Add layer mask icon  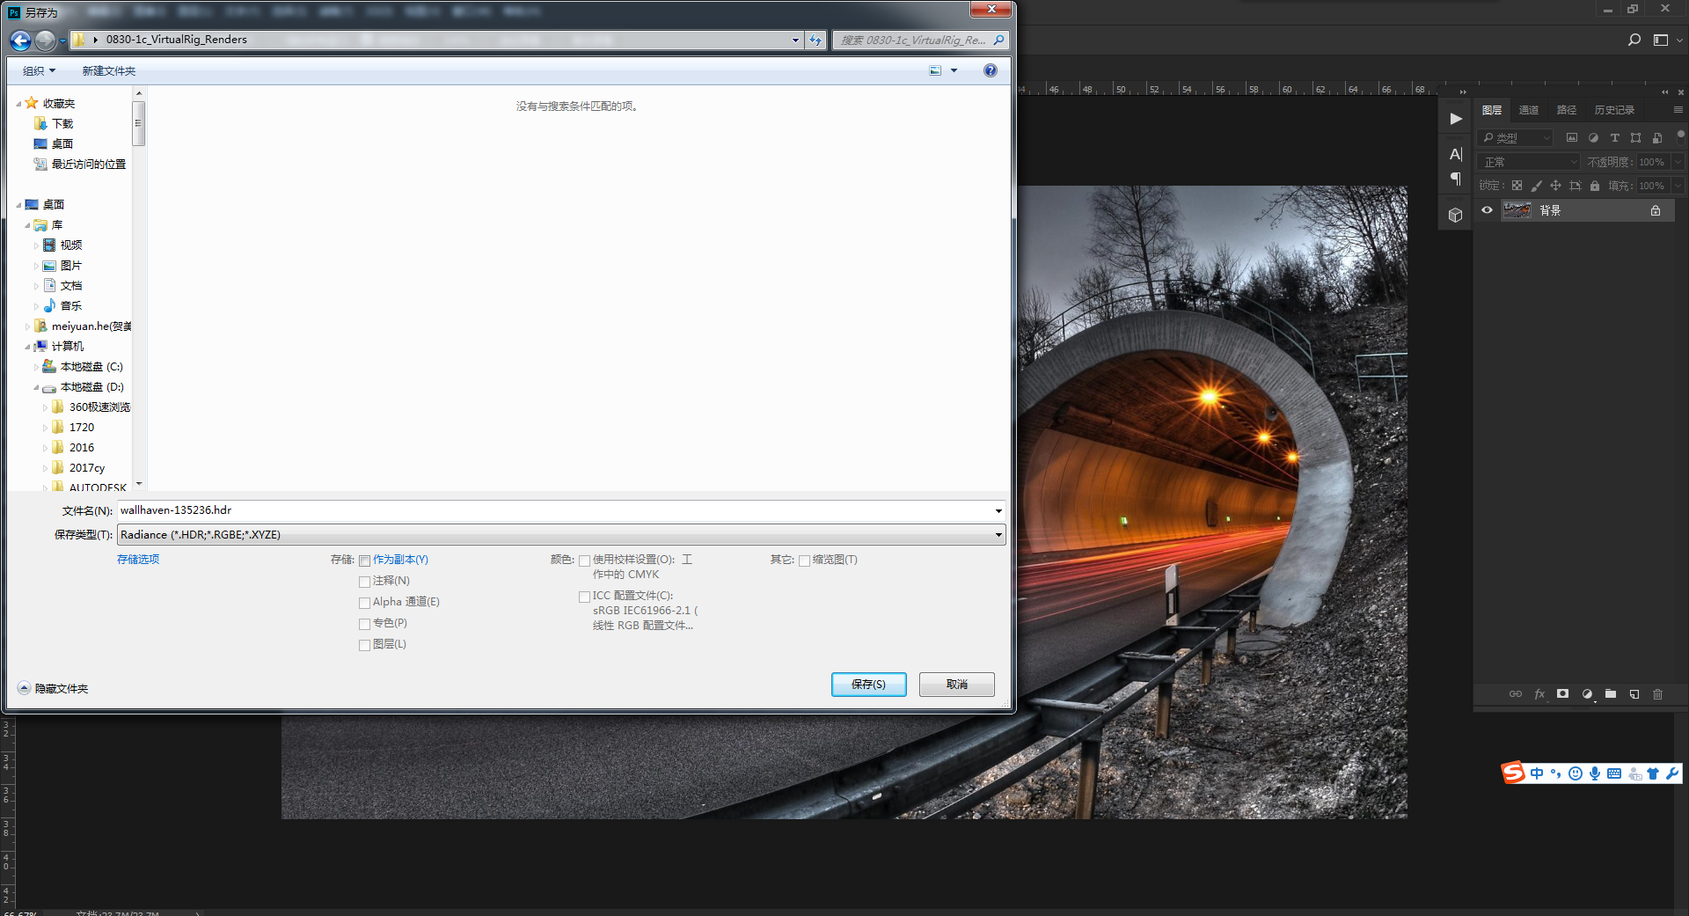(x=1562, y=694)
